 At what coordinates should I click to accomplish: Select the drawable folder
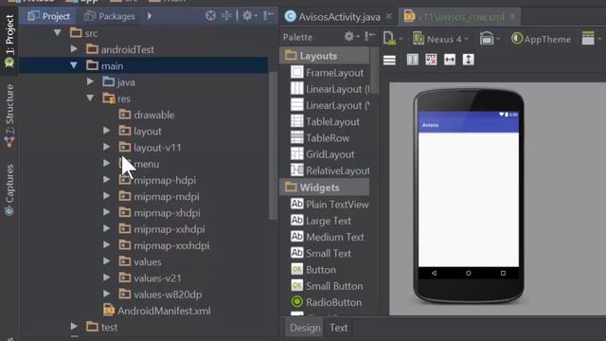(x=147, y=115)
